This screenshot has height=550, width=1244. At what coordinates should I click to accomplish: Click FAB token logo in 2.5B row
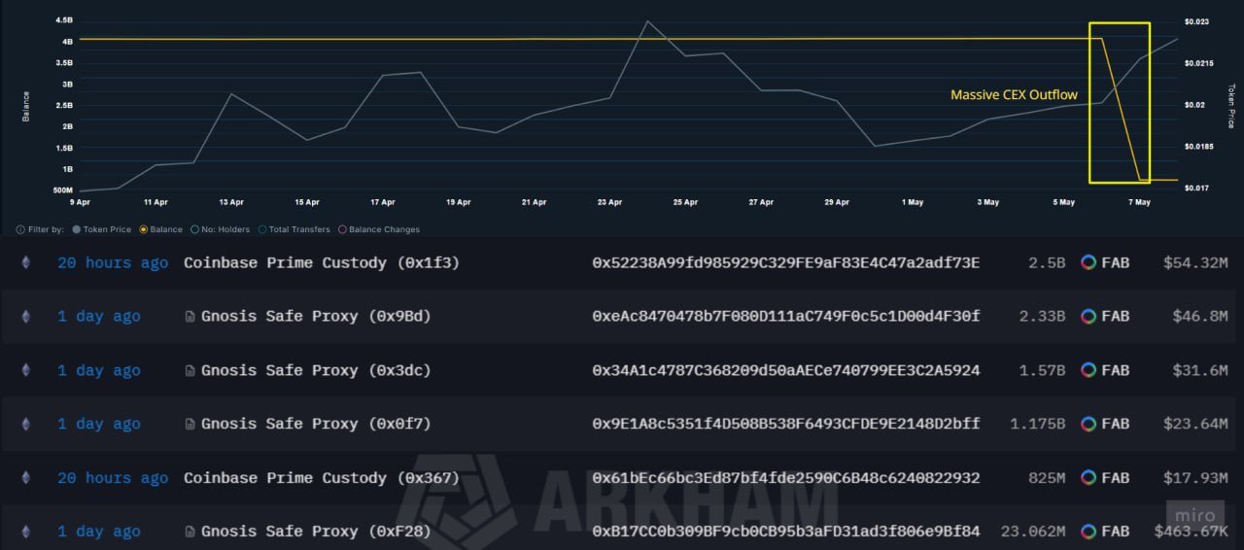(x=1088, y=262)
